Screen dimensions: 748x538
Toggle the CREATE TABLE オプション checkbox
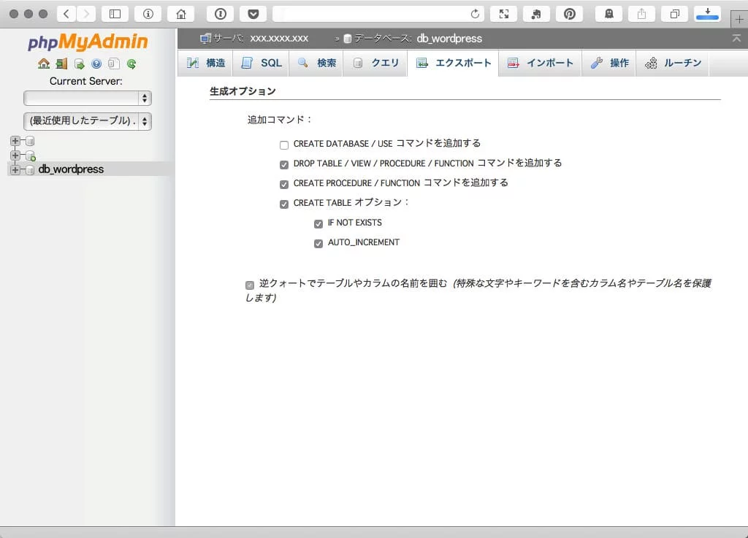[284, 204]
